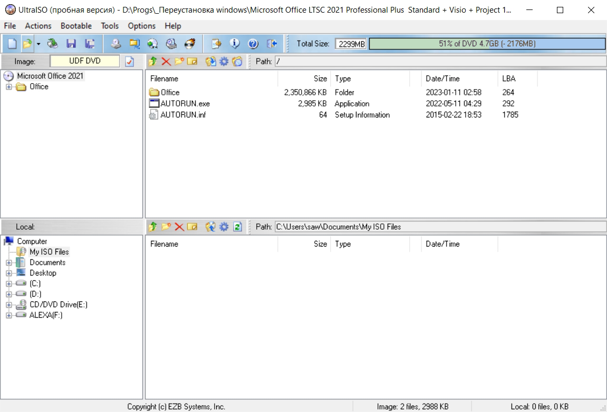Screen dimensions: 607x412
Task: Select the Computer node in Local tree
Action: (x=32, y=241)
